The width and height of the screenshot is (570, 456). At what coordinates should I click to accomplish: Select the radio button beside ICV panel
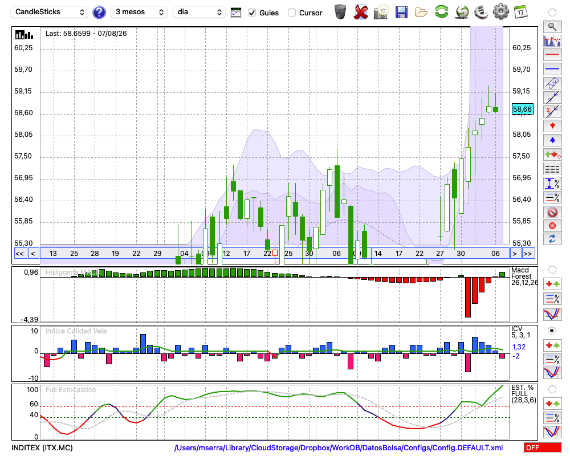coord(552,331)
